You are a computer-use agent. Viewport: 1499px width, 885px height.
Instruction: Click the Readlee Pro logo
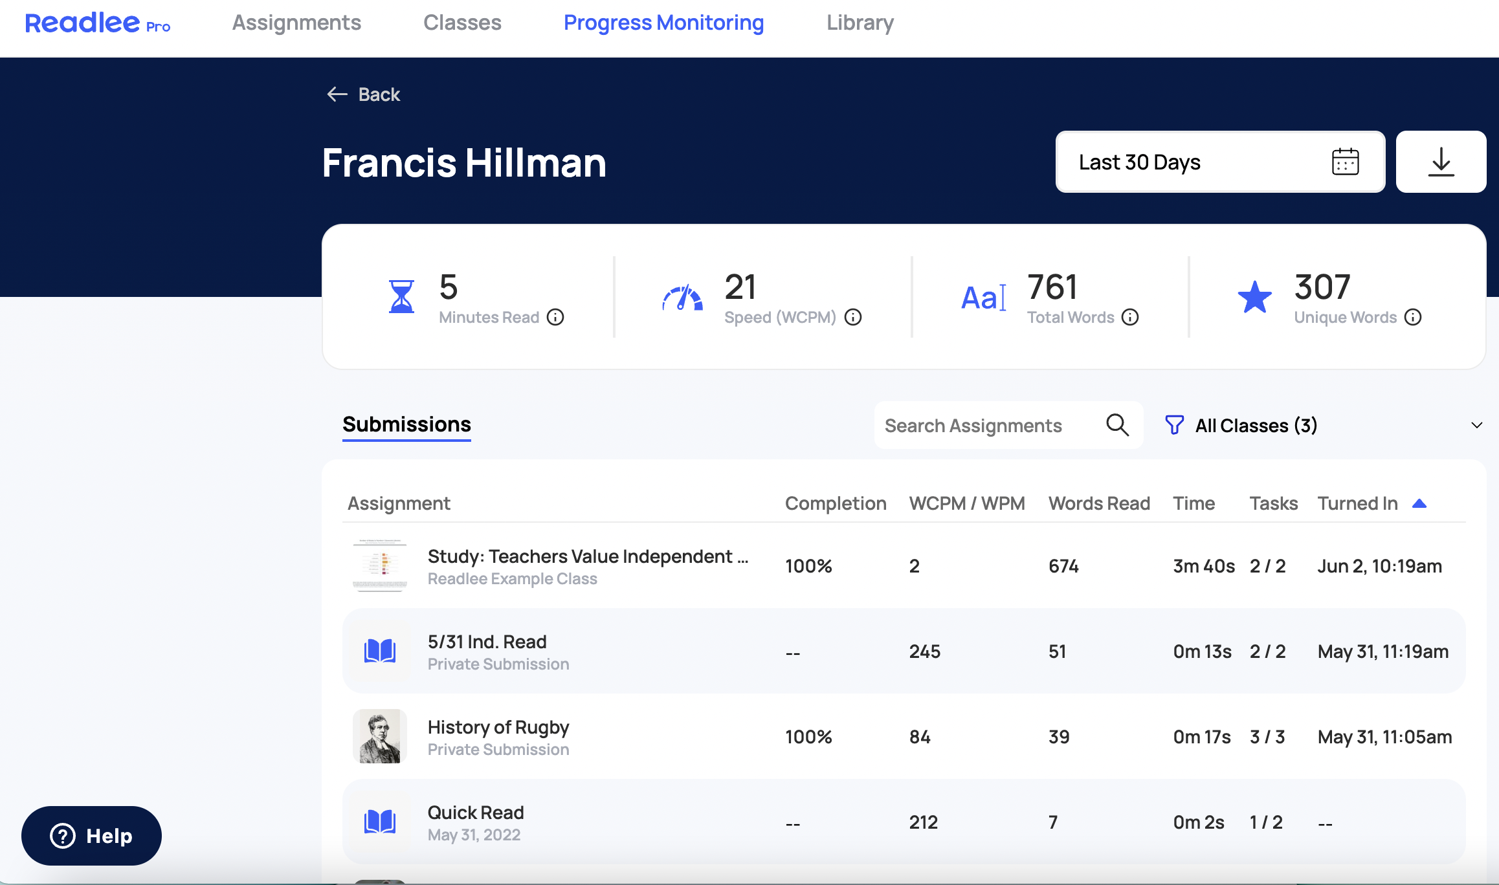(x=98, y=23)
